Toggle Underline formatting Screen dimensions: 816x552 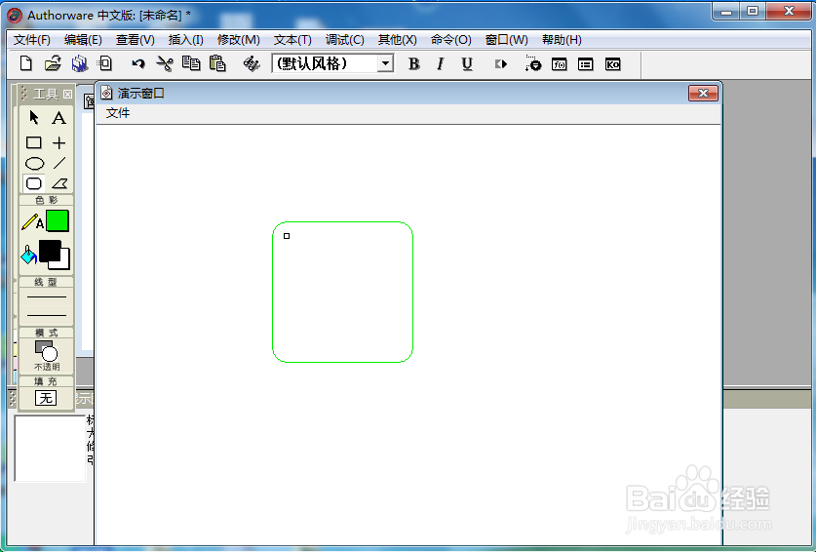(x=467, y=63)
